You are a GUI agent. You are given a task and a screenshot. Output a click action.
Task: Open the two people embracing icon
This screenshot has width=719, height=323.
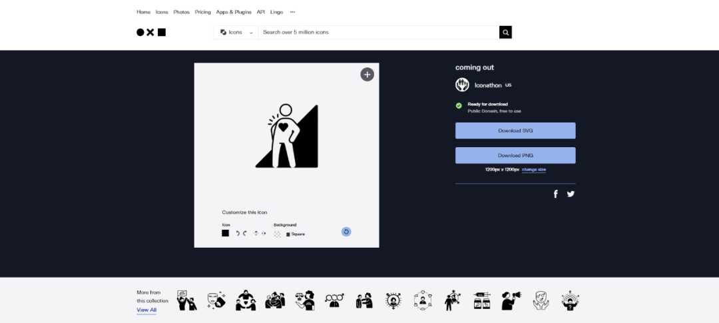pyautogui.click(x=364, y=301)
